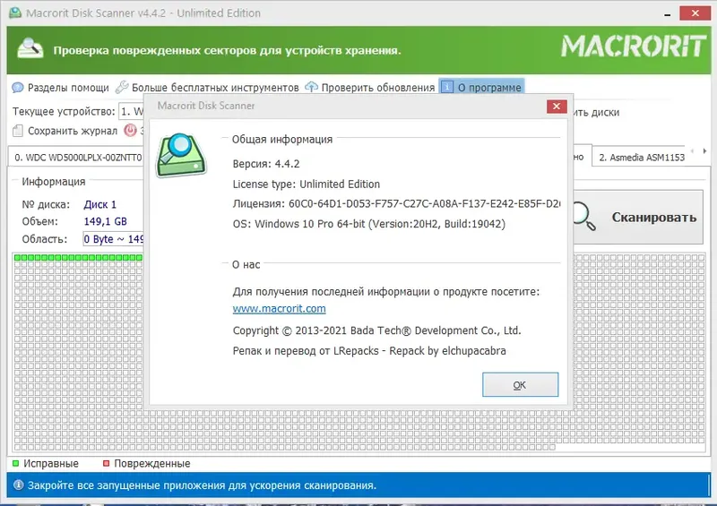The width and height of the screenshot is (717, 506).
Task: Click the disk scanner logo in the green header
Action: point(30,48)
